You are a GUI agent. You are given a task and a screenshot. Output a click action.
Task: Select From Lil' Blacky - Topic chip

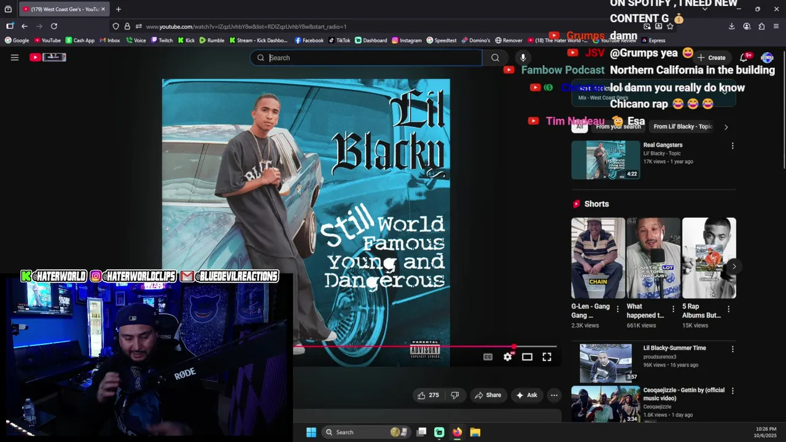(x=683, y=126)
